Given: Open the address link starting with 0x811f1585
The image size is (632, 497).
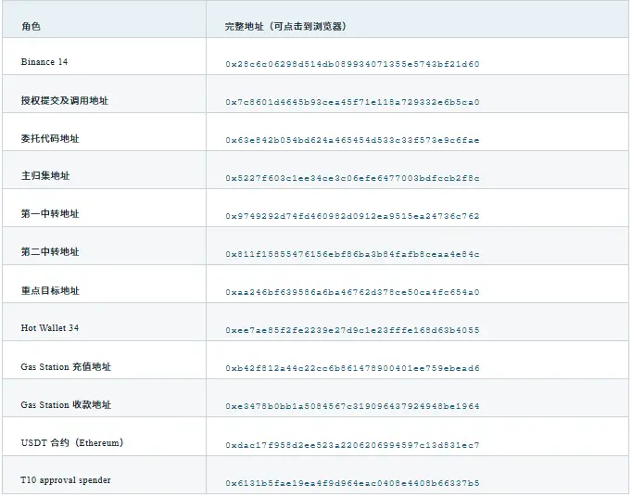Looking at the screenshot, I should tap(352, 254).
